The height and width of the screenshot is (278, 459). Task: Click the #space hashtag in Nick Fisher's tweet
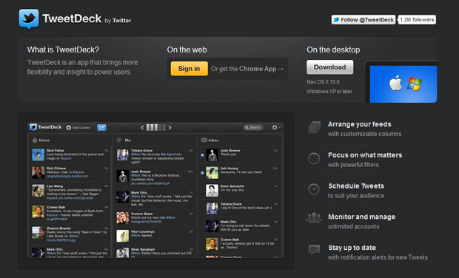(66, 158)
